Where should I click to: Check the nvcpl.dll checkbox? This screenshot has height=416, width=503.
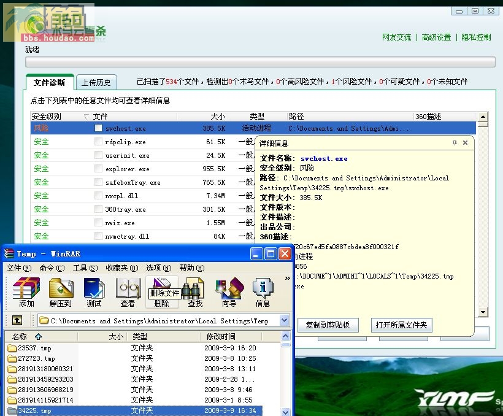click(x=99, y=196)
